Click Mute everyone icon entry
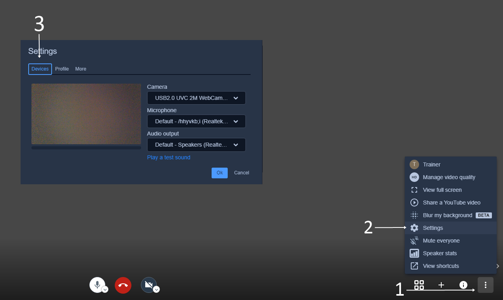503x300 pixels. tap(451, 241)
